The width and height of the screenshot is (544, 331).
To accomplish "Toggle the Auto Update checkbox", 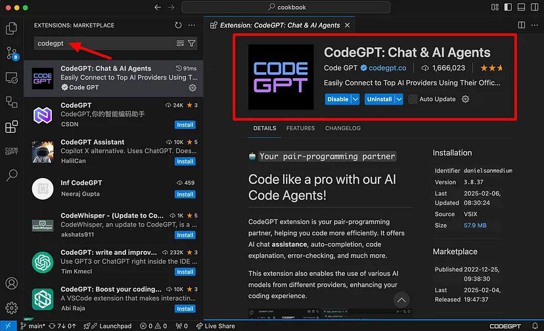I will click(x=413, y=99).
